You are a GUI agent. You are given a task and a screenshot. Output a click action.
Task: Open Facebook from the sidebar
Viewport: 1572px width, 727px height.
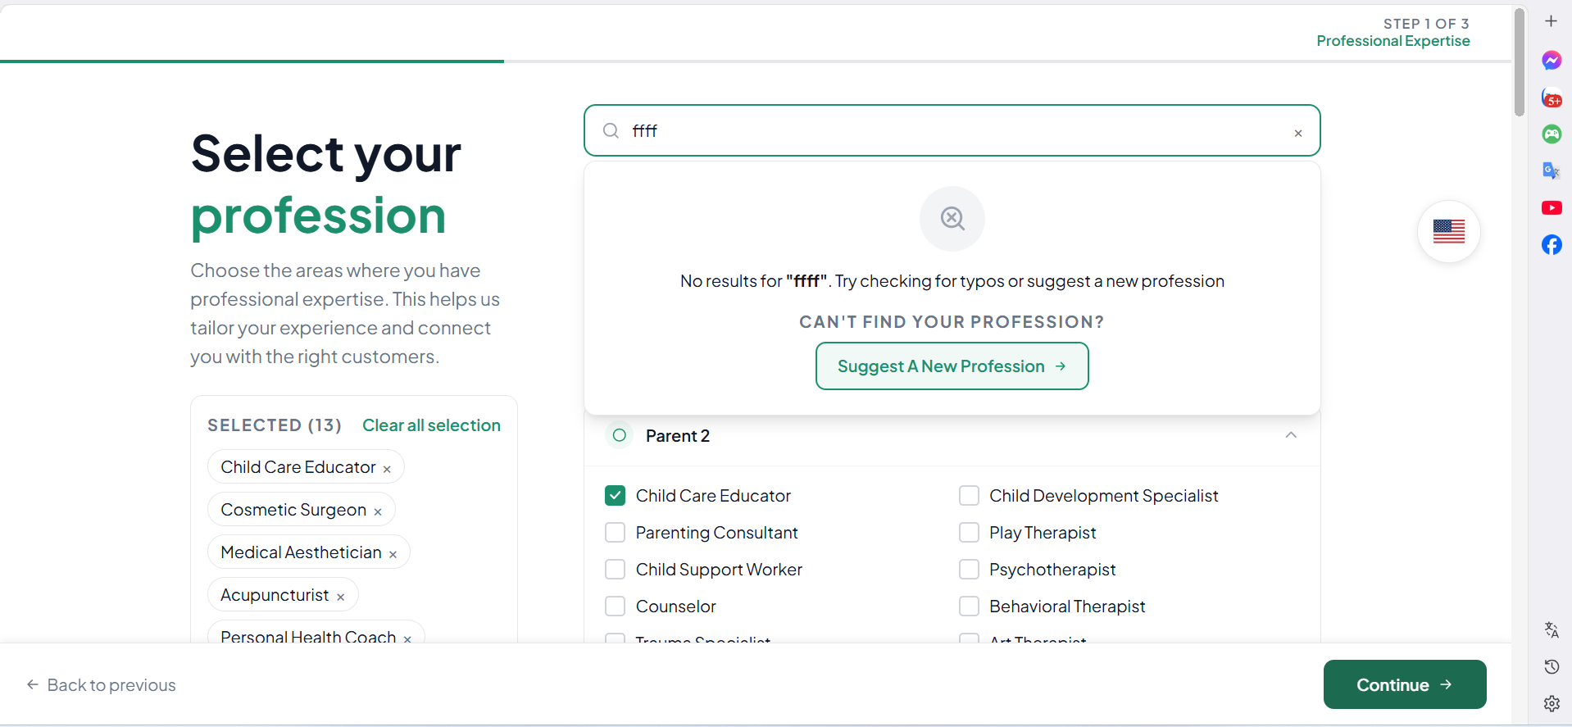(1552, 244)
